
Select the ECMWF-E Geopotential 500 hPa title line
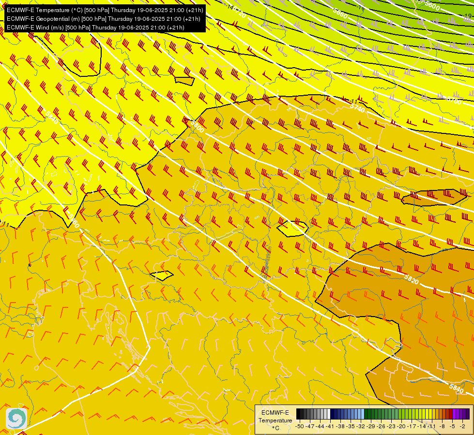pos(104,19)
